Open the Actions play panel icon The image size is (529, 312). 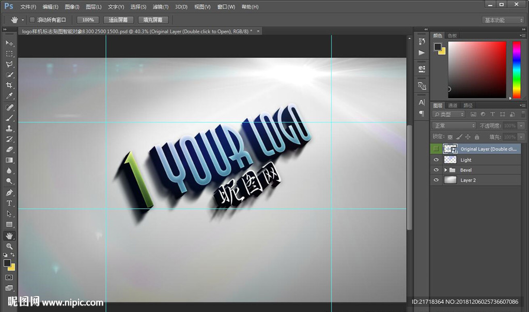pyautogui.click(x=422, y=53)
